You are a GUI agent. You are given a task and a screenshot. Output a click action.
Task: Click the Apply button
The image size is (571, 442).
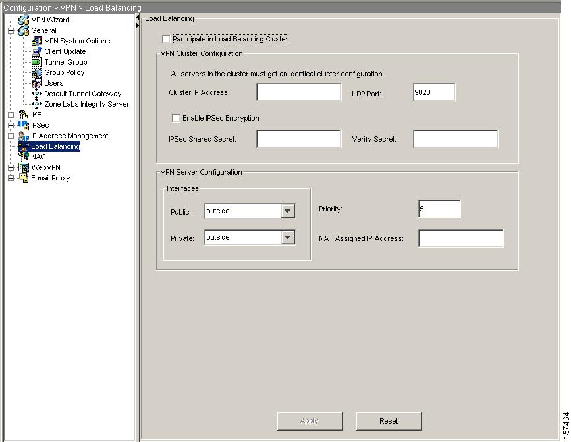coord(310,421)
